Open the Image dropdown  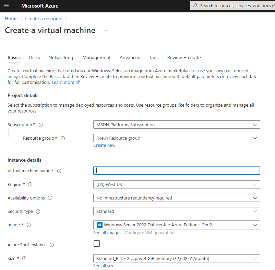pyautogui.click(x=177, y=225)
